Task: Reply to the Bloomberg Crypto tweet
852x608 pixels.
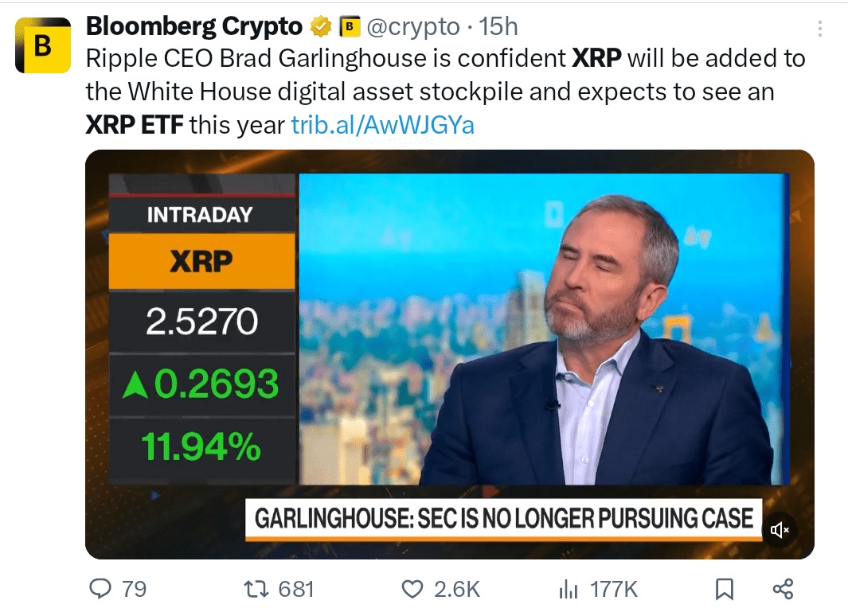Action: point(100,589)
